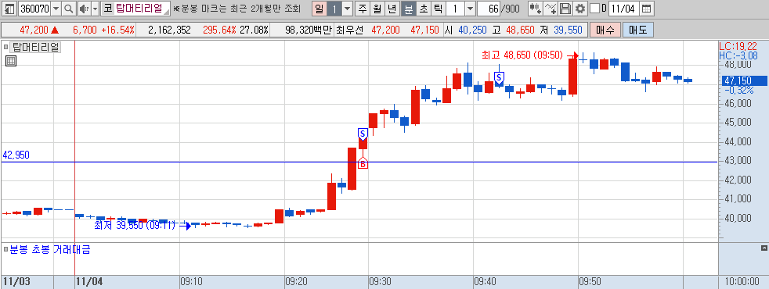Add a candle chart indicator

(536, 9)
